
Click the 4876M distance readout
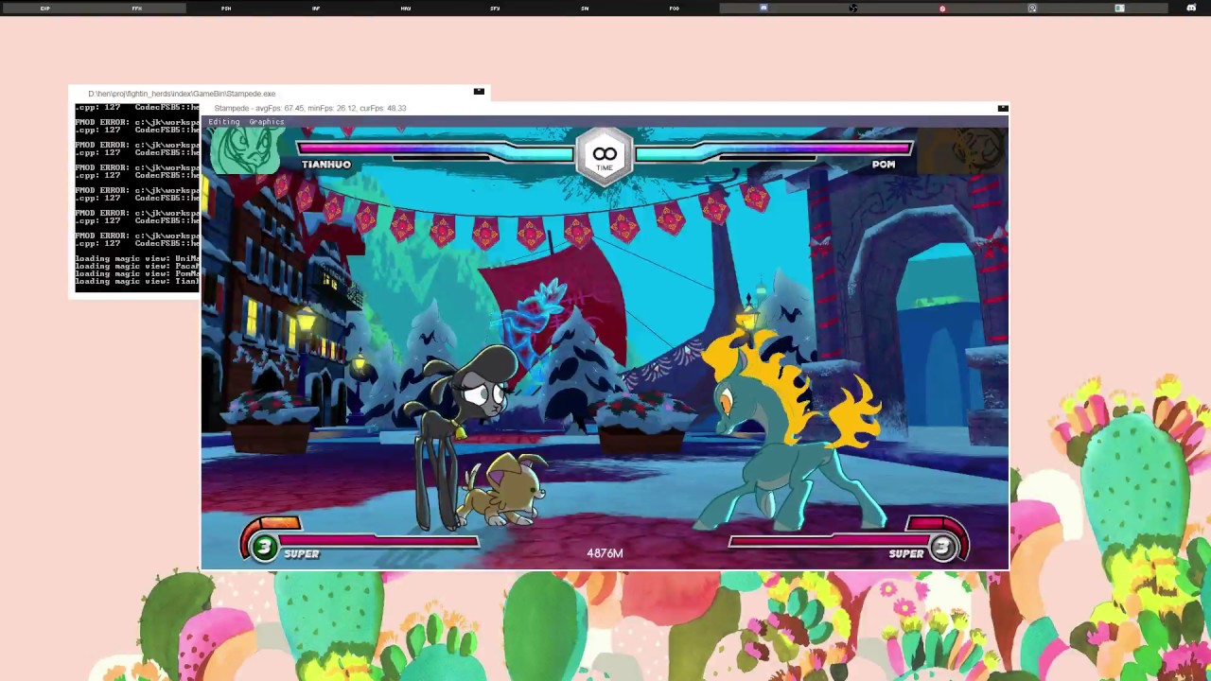605,553
